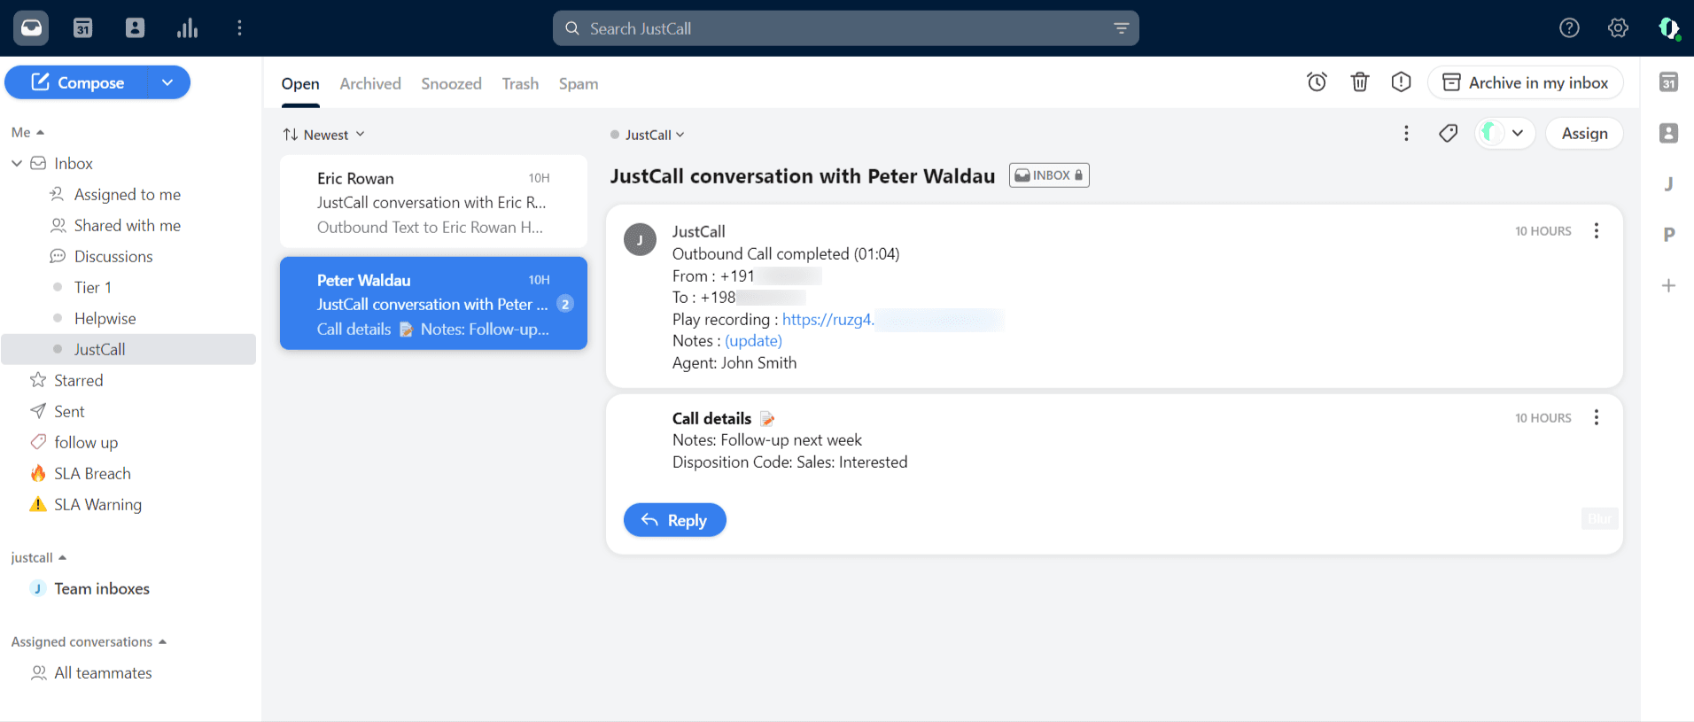Open the assignee avatar dropdown

coord(1504,134)
